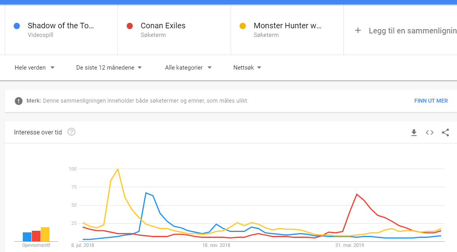Click the blue dot for Shadow term
Image resolution: width=457 pixels, height=252 pixels.
click(17, 26)
